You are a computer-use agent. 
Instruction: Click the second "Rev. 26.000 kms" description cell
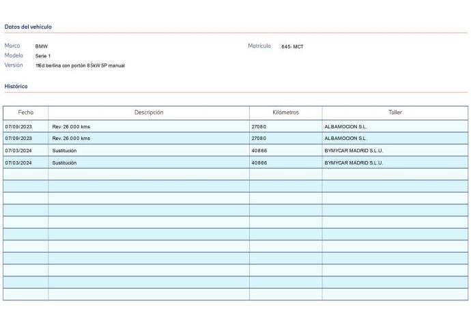(x=71, y=138)
